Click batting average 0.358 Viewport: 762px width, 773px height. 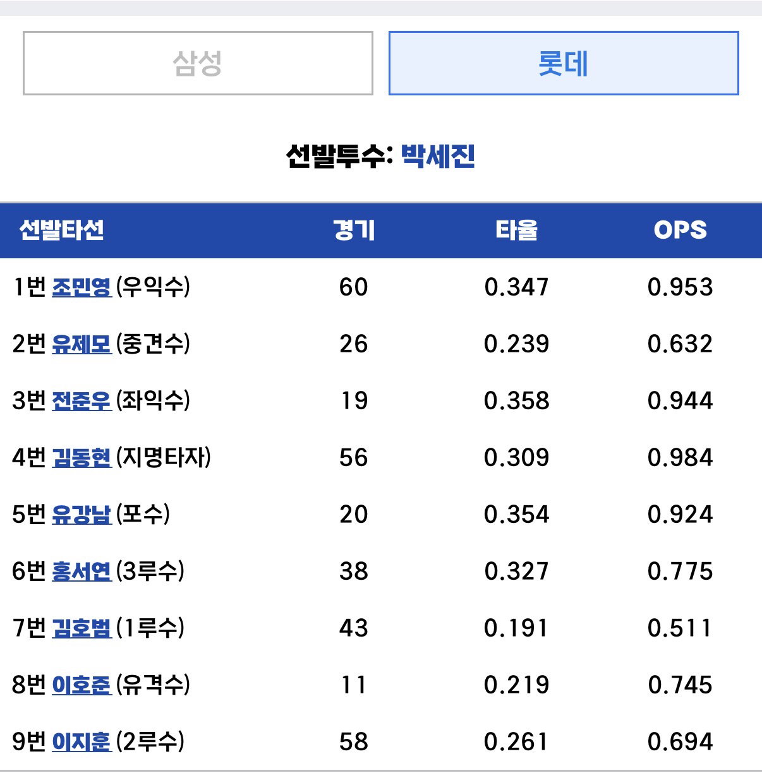coord(517,401)
